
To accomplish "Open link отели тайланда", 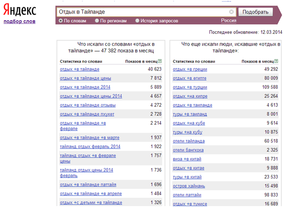I will 188,141.
